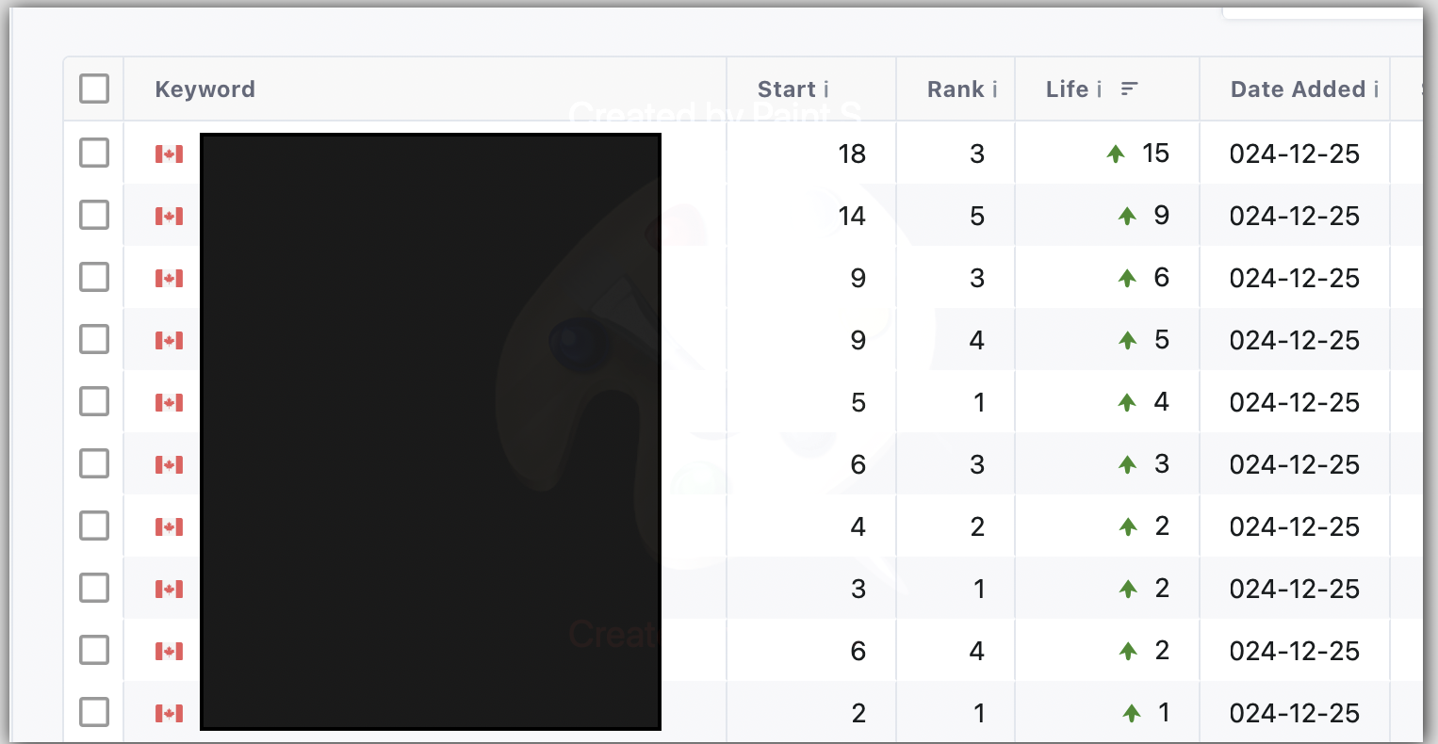Click date 024-12-25 in row with Start 5

[1295, 402]
